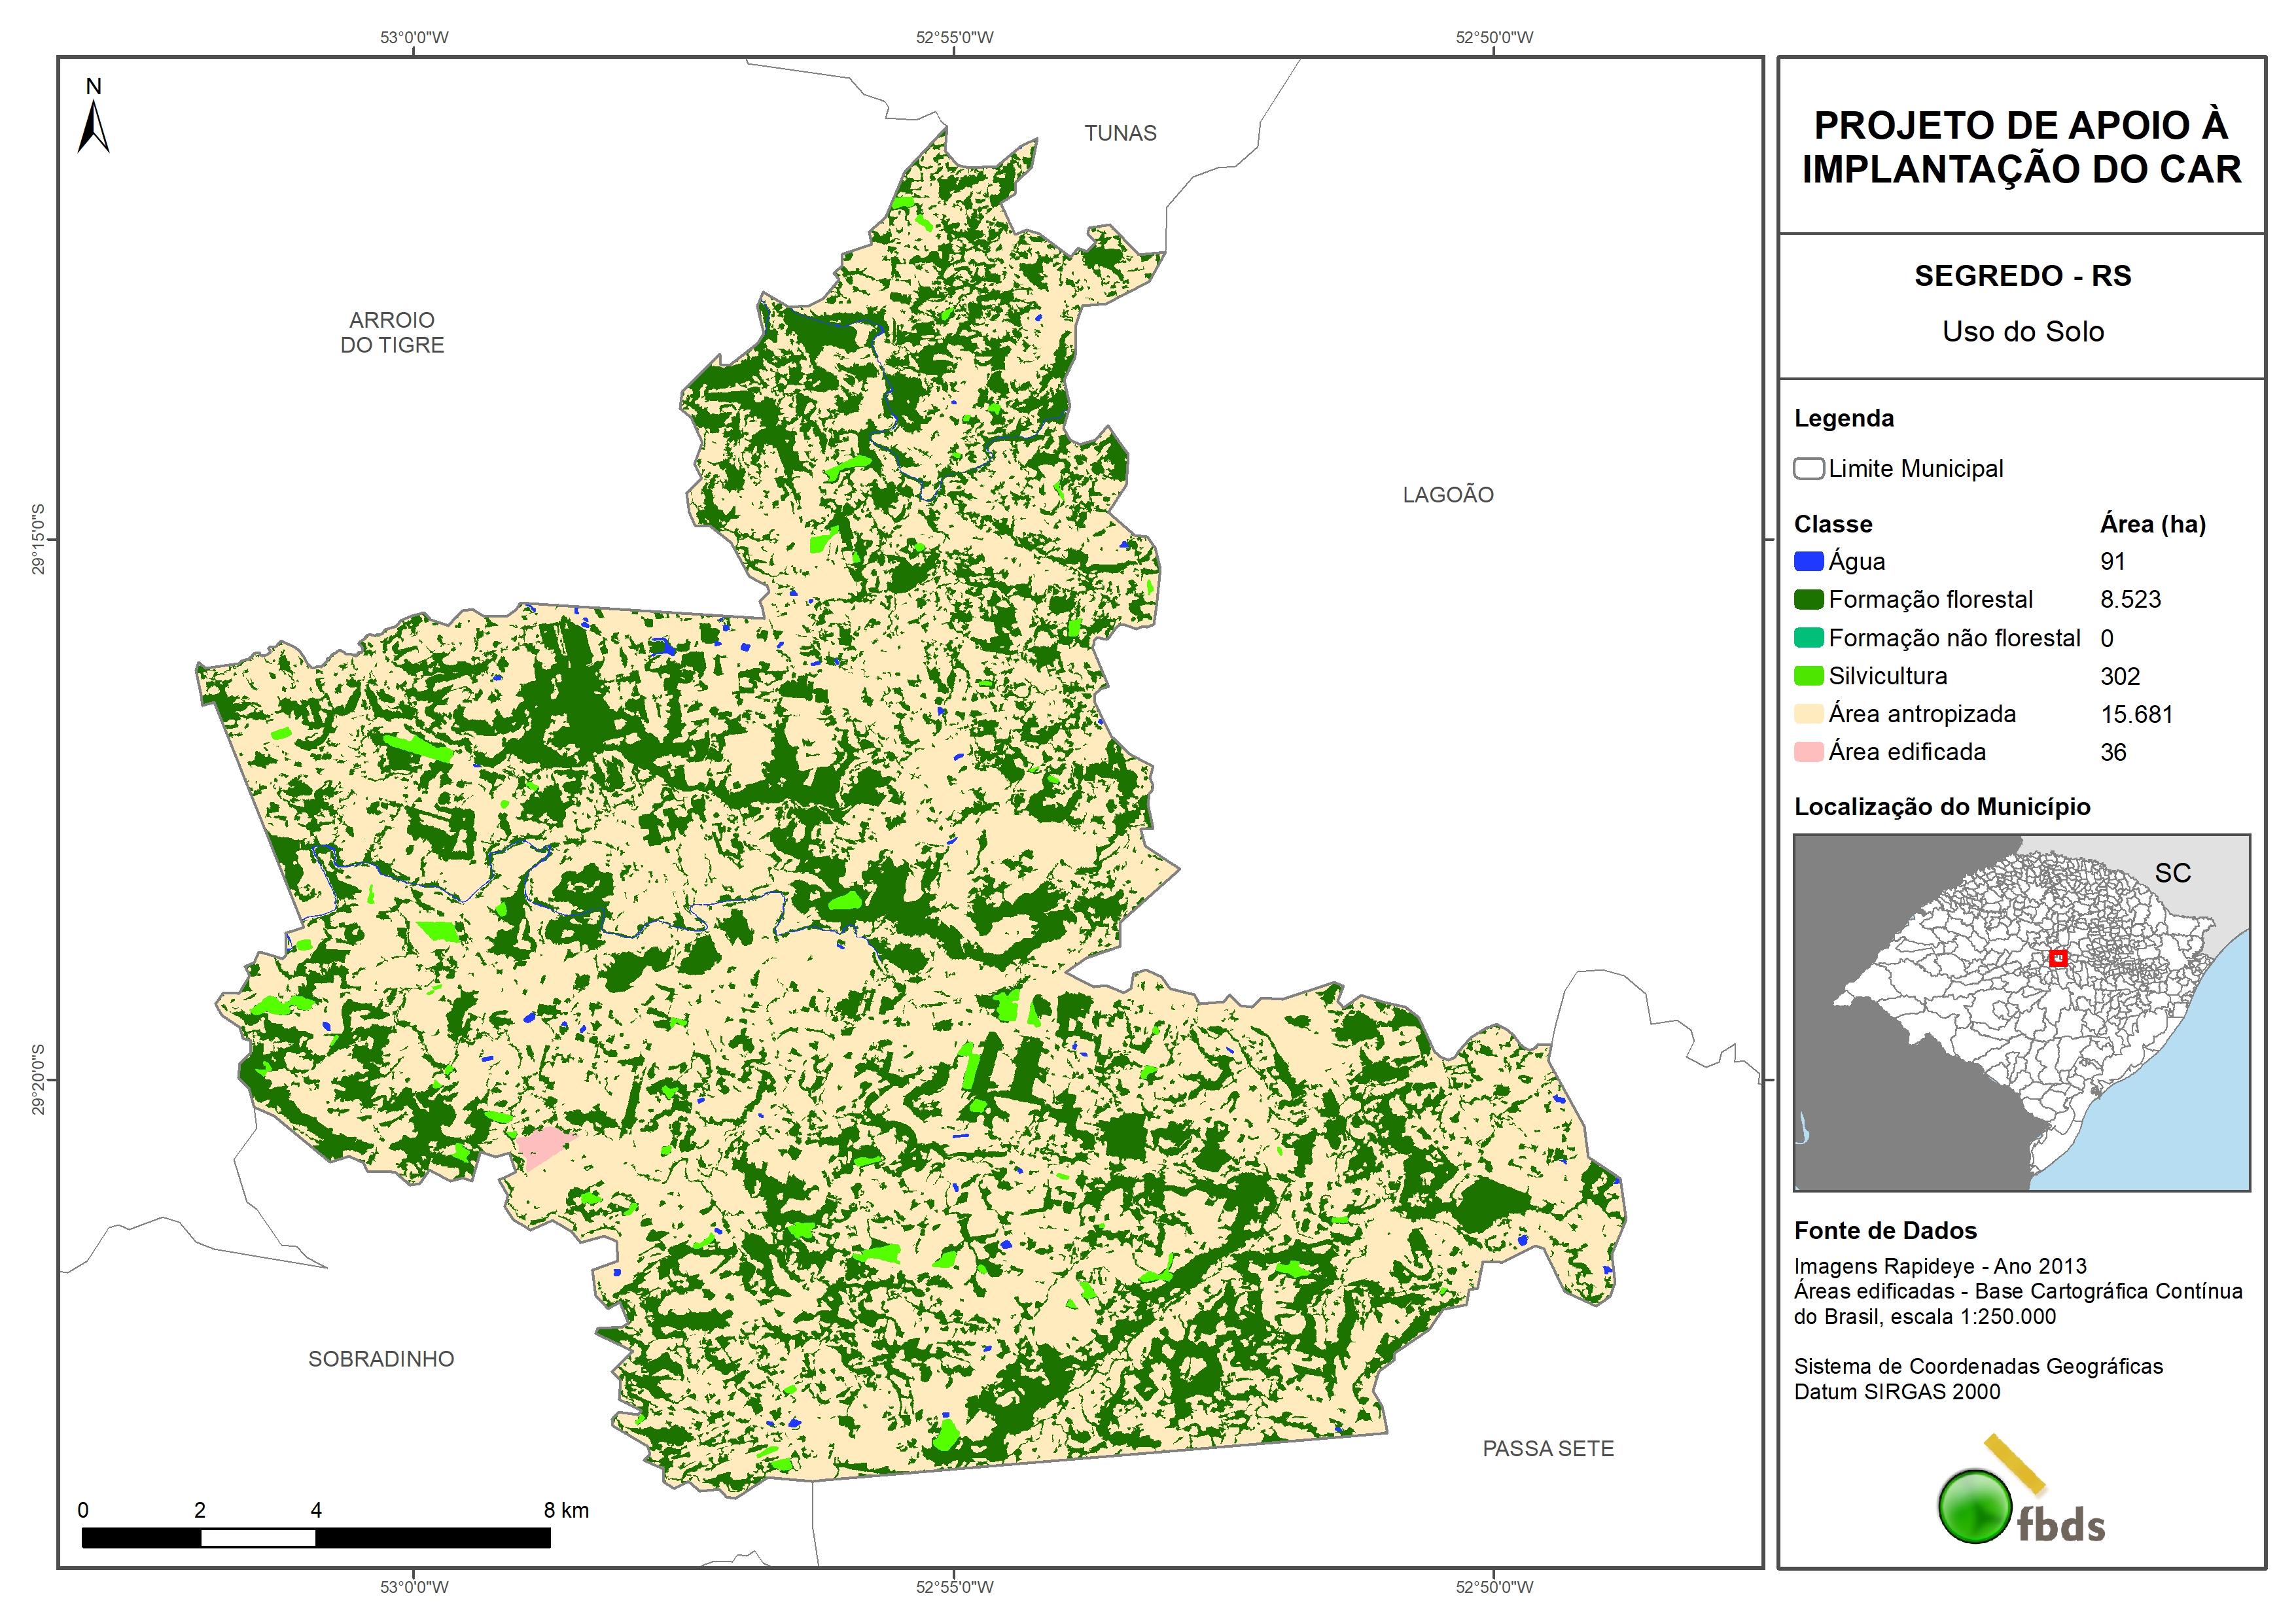2296x1623 pixels.
Task: Click the SC label on inset map
Action: pyautogui.click(x=2172, y=873)
